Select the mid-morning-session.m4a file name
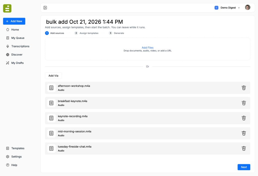The width and height of the screenshot is (258, 176). pos(75,131)
